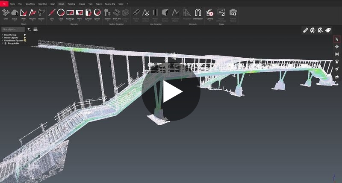The height and width of the screenshot is (183, 342).
Task: Switch to the Analysis ribbon tab
Action: click(82, 3)
